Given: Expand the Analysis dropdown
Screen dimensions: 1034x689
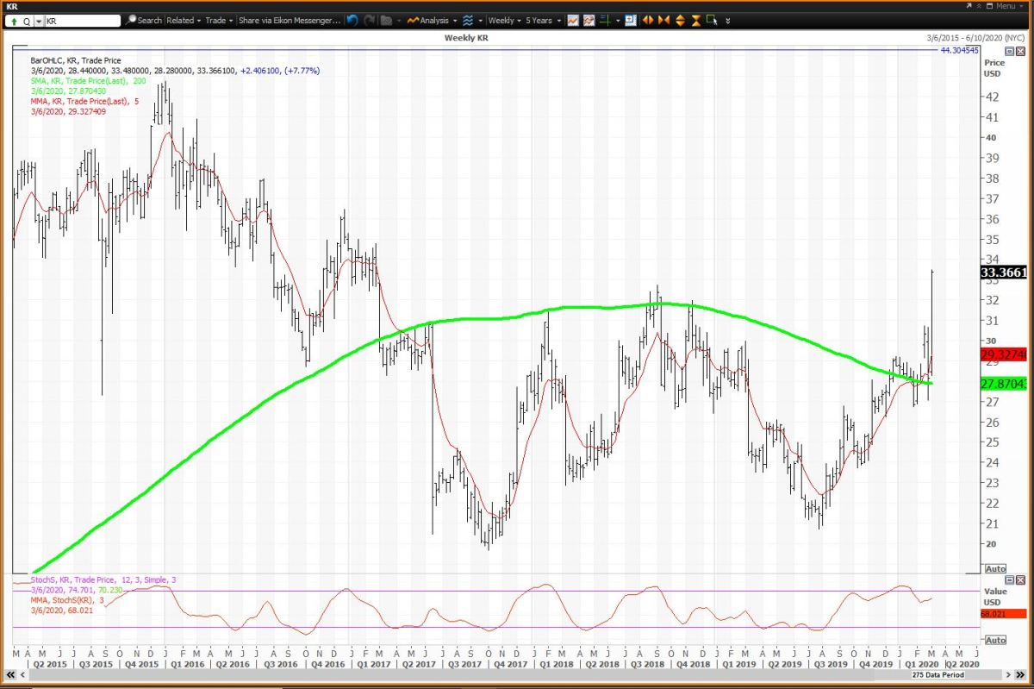Looking at the screenshot, I should pos(433,20).
